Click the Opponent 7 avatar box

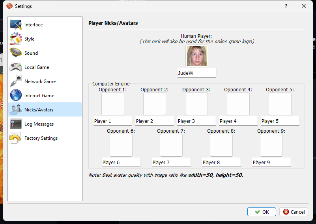[x=171, y=146]
